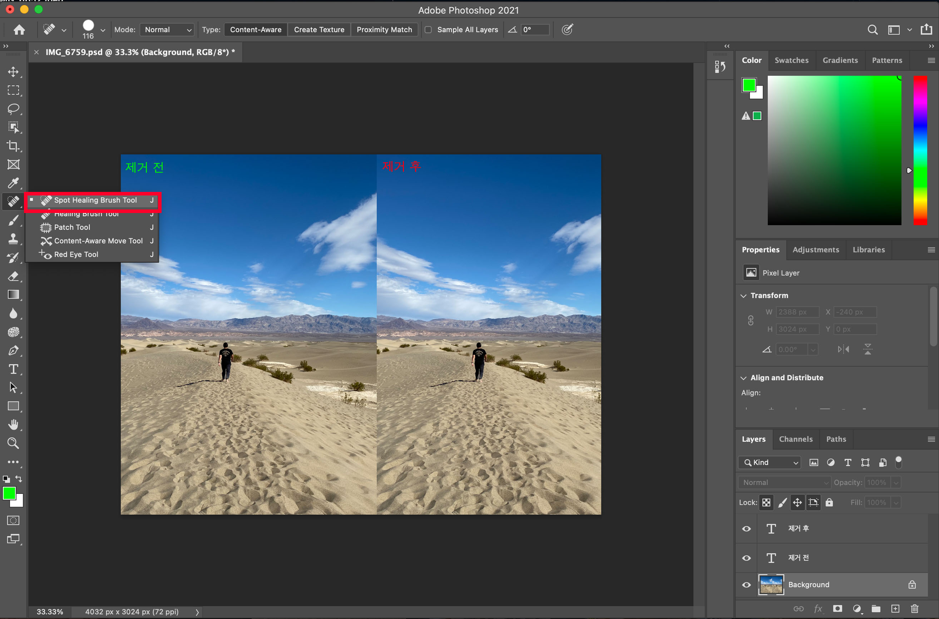Open the Mode dropdown set to Normal

click(x=167, y=30)
